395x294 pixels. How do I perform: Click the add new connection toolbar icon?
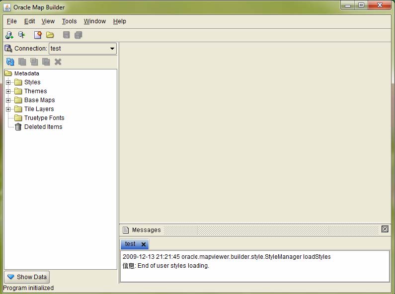coord(9,35)
